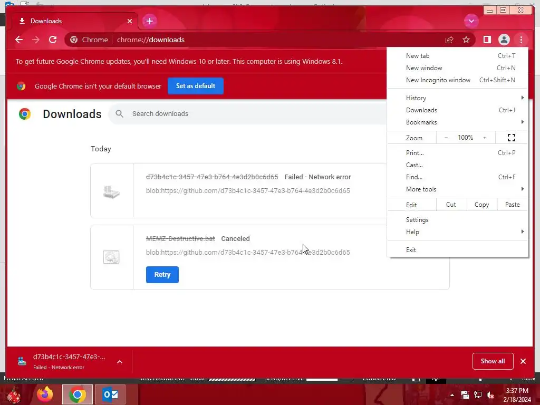Click the taskbar clock showing 3:37 PM
The width and height of the screenshot is (540, 405).
(517, 395)
